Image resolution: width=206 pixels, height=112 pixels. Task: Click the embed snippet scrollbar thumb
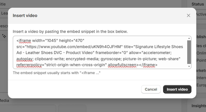(x=189, y=52)
